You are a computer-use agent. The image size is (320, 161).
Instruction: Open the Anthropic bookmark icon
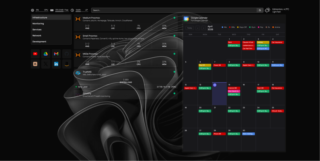click(35, 64)
